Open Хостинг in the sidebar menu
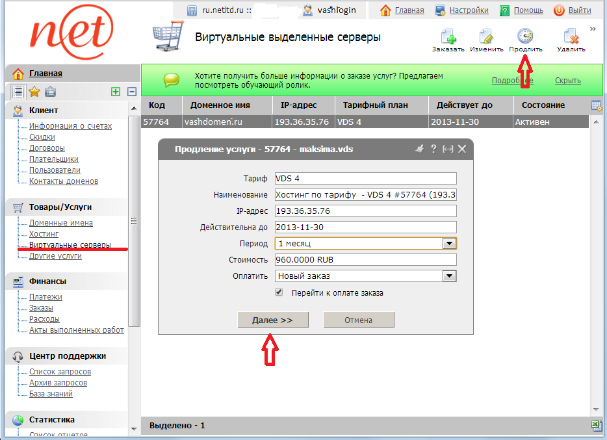The height and width of the screenshot is (440, 607). (44, 234)
